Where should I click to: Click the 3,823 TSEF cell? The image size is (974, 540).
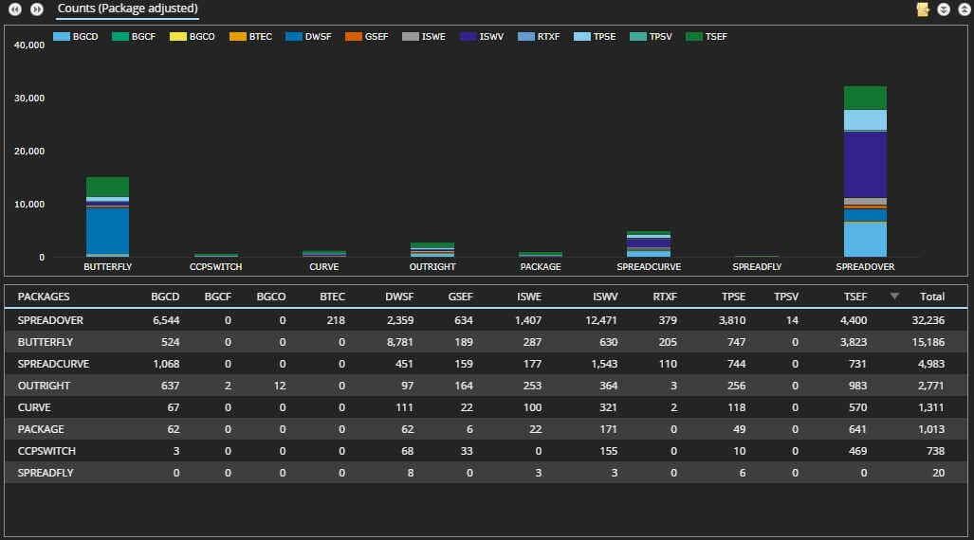point(854,342)
